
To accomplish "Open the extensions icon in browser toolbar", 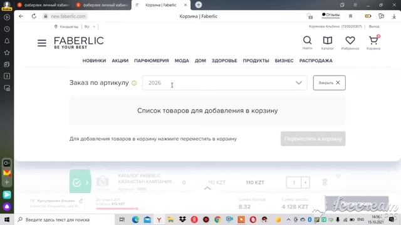I will click(x=381, y=16).
